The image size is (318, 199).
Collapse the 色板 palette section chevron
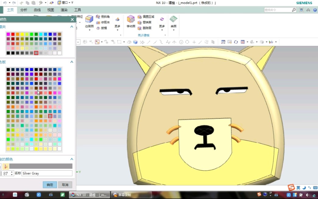pos(72,62)
